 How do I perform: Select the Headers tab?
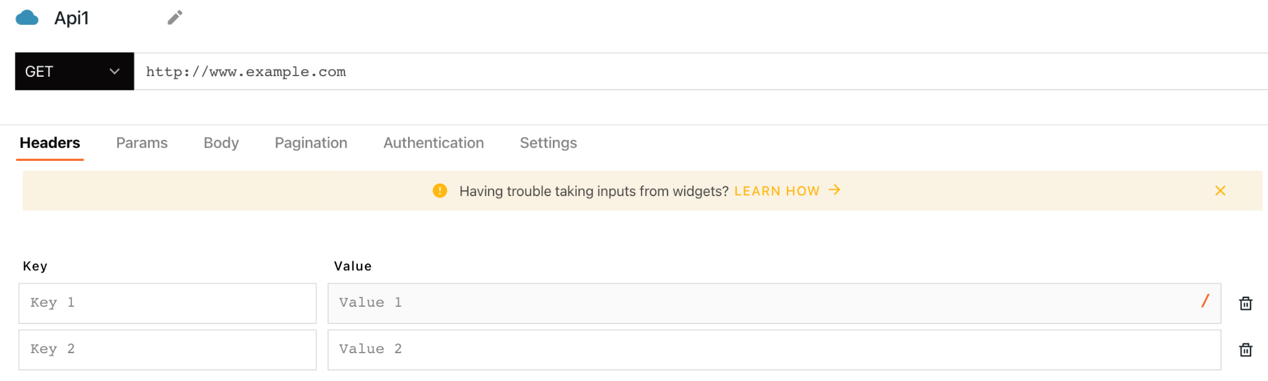[x=50, y=143]
